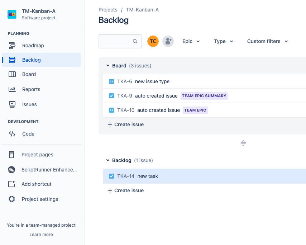Create issue in the Board section
The height and width of the screenshot is (245, 306).
pos(126,124)
